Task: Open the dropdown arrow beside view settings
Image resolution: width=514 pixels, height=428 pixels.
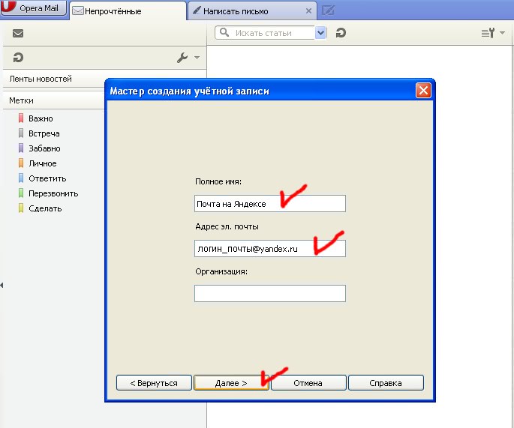Action: click(x=502, y=33)
